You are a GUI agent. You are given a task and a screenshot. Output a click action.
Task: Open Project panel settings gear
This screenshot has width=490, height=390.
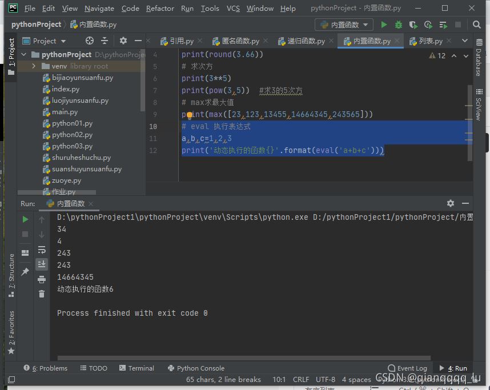click(123, 41)
